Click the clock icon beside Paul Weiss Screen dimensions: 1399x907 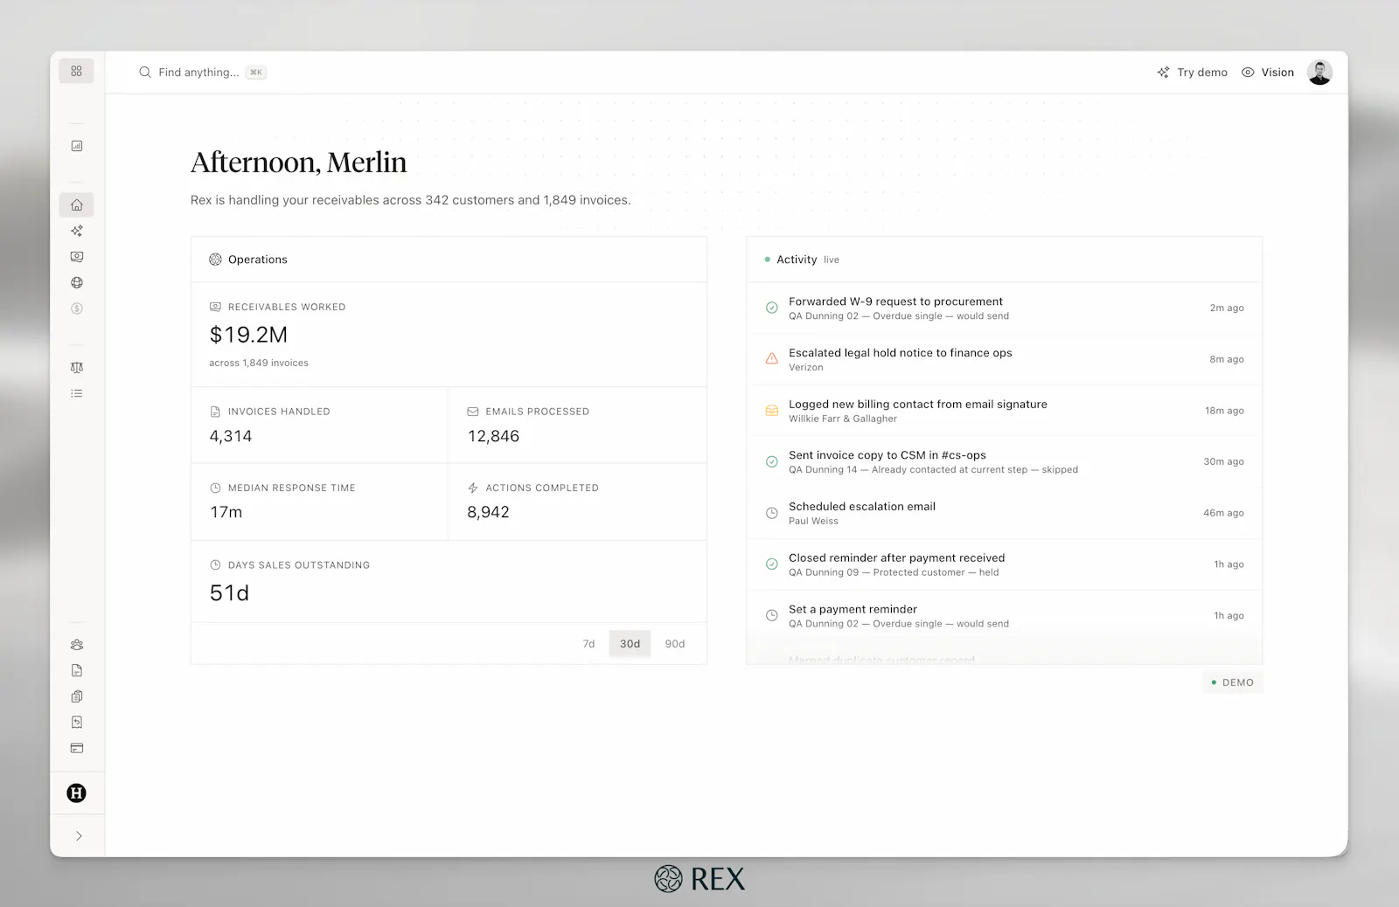[771, 513]
